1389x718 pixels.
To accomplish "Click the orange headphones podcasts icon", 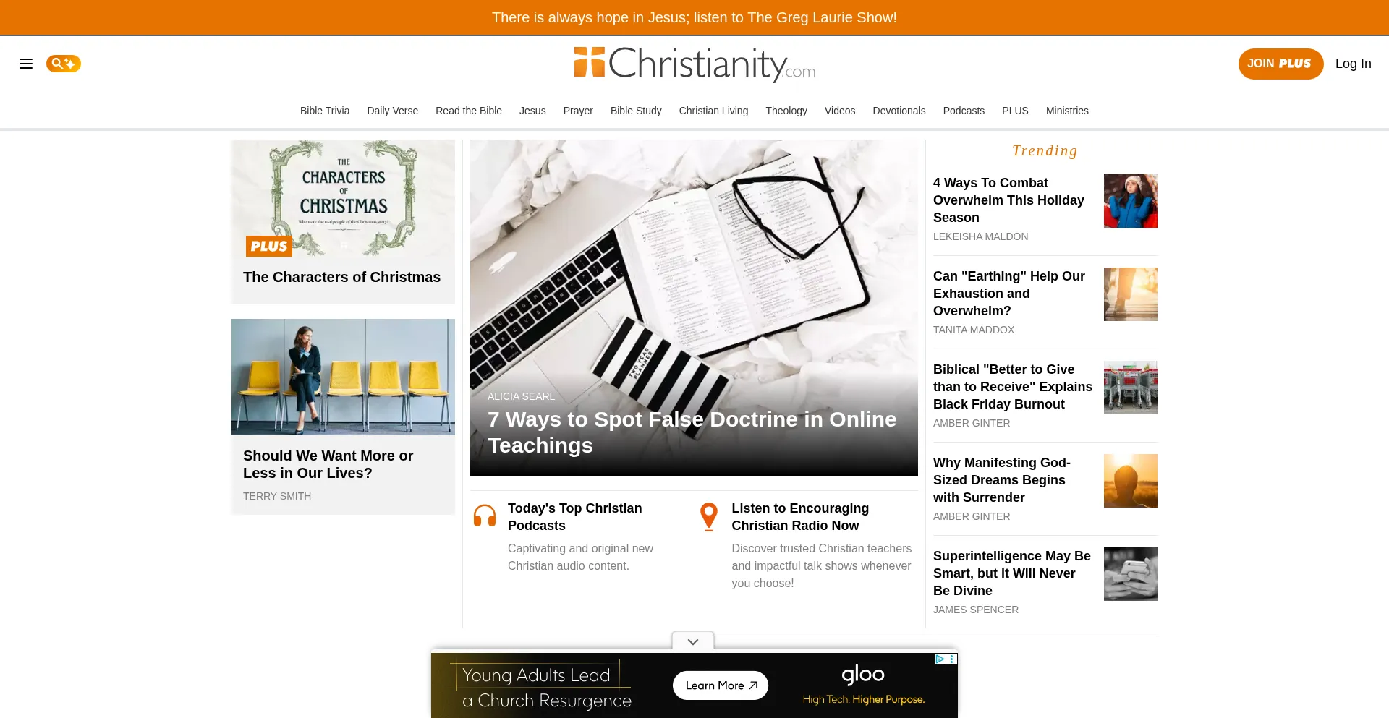I will pos(485,516).
